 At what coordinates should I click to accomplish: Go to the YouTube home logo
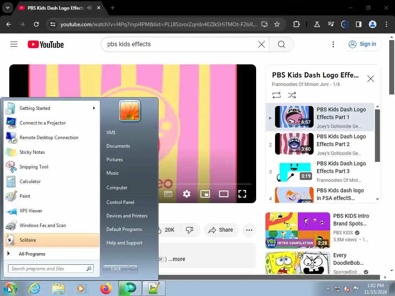pos(46,45)
